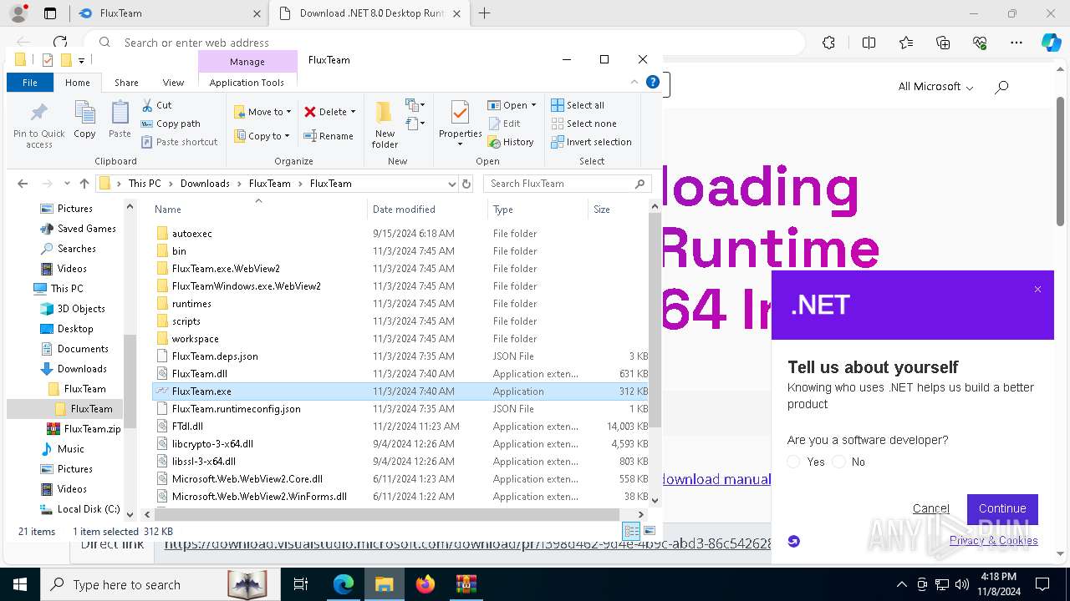Screen dimensions: 1070x601
Task: Open Firefox from the taskbar
Action: pos(425,584)
